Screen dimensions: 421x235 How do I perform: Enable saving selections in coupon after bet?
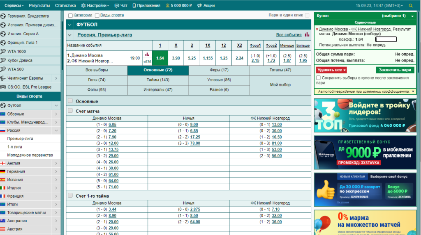coord(318,78)
